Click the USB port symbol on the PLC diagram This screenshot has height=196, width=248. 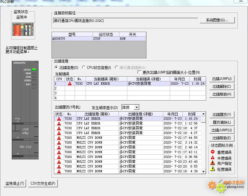click(x=26, y=133)
